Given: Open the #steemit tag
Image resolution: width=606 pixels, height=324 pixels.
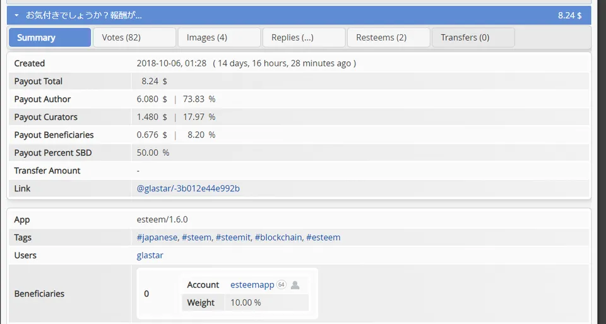Looking at the screenshot, I should coord(233,237).
